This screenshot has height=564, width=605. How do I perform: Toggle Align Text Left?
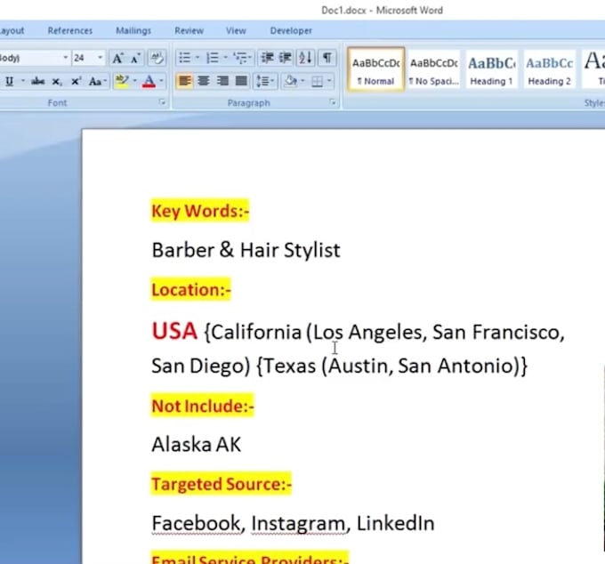185,81
